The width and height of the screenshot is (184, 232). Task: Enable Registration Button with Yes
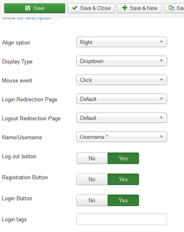[x=123, y=179]
